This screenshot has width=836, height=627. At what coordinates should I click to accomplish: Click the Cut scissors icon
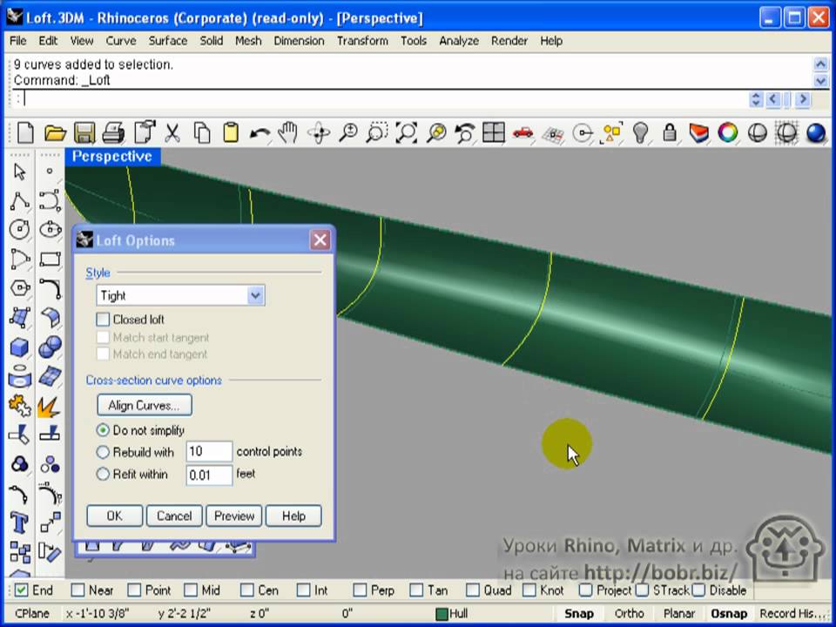pyautogui.click(x=172, y=132)
